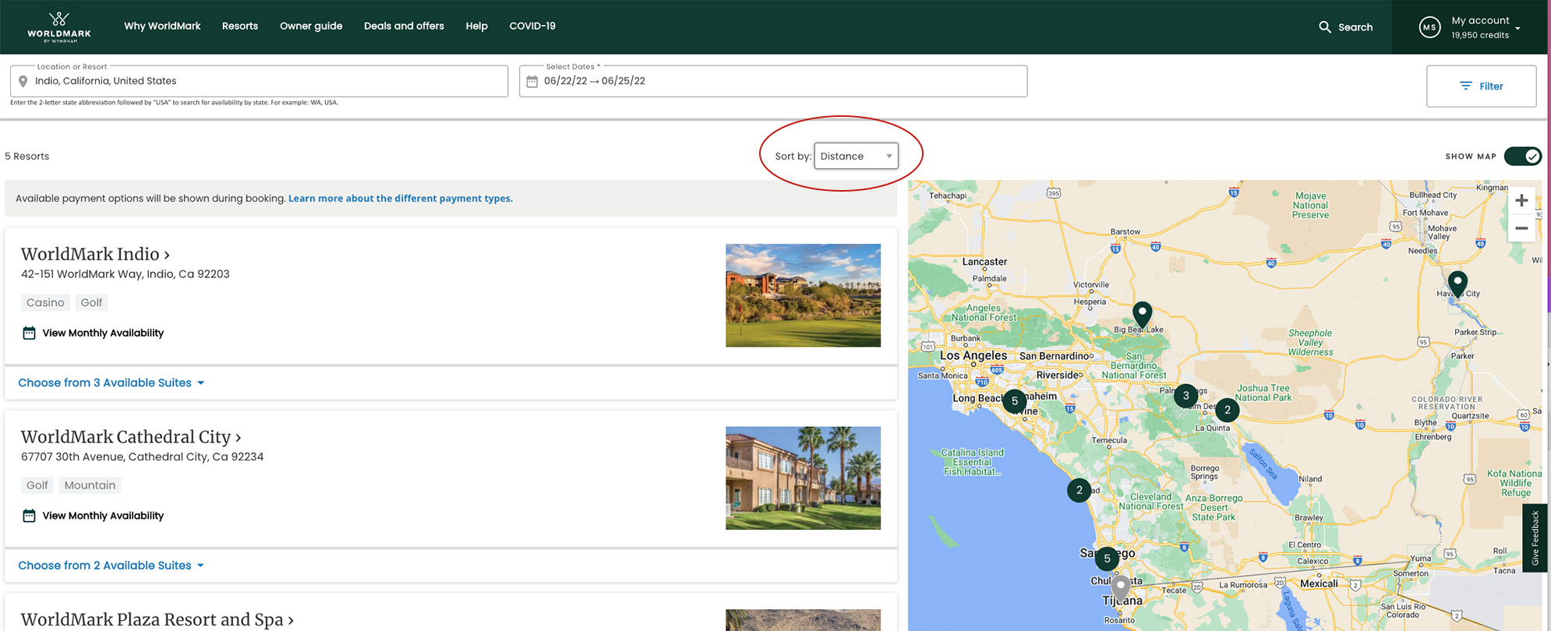Click WorldMark Indio calendar icon

[x=29, y=333]
